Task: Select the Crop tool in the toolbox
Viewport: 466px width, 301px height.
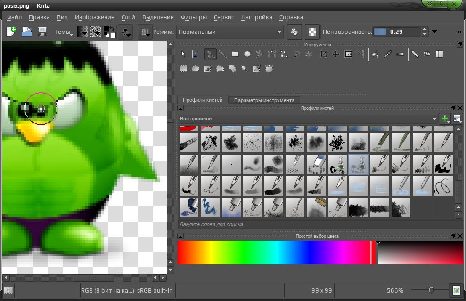Action: click(324, 54)
